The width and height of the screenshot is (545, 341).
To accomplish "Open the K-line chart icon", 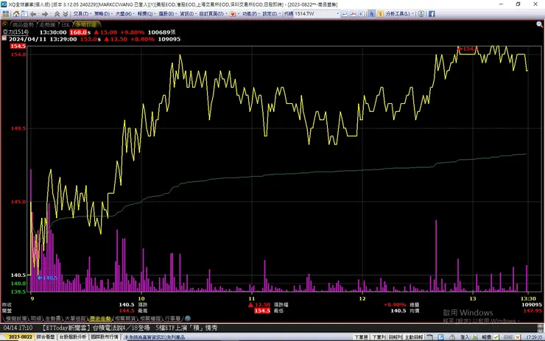I will pyautogui.click(x=362, y=14).
